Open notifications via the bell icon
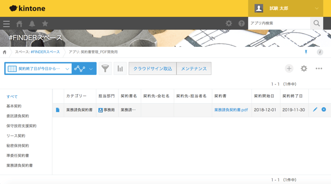 pos(32,23)
